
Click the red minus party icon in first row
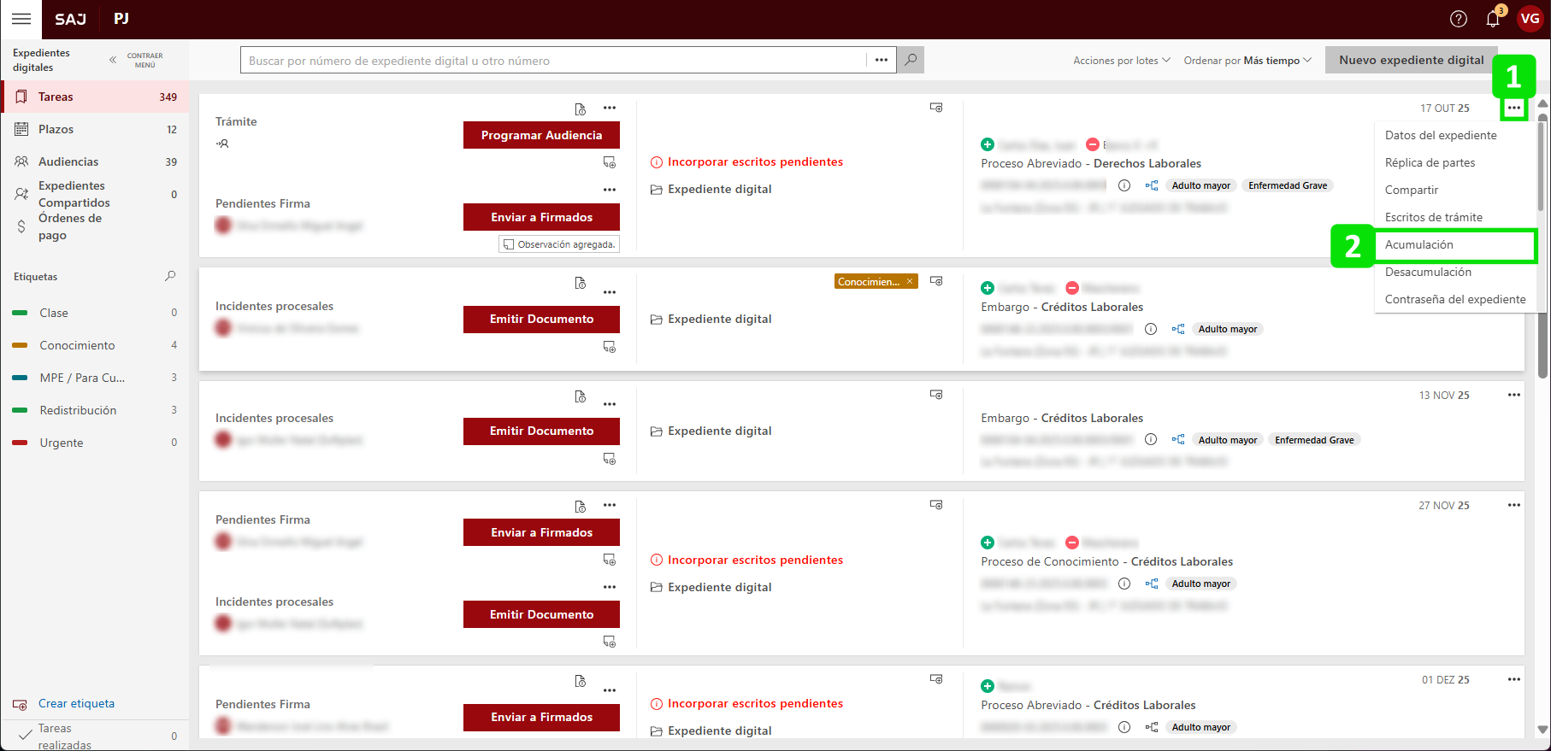point(1092,144)
